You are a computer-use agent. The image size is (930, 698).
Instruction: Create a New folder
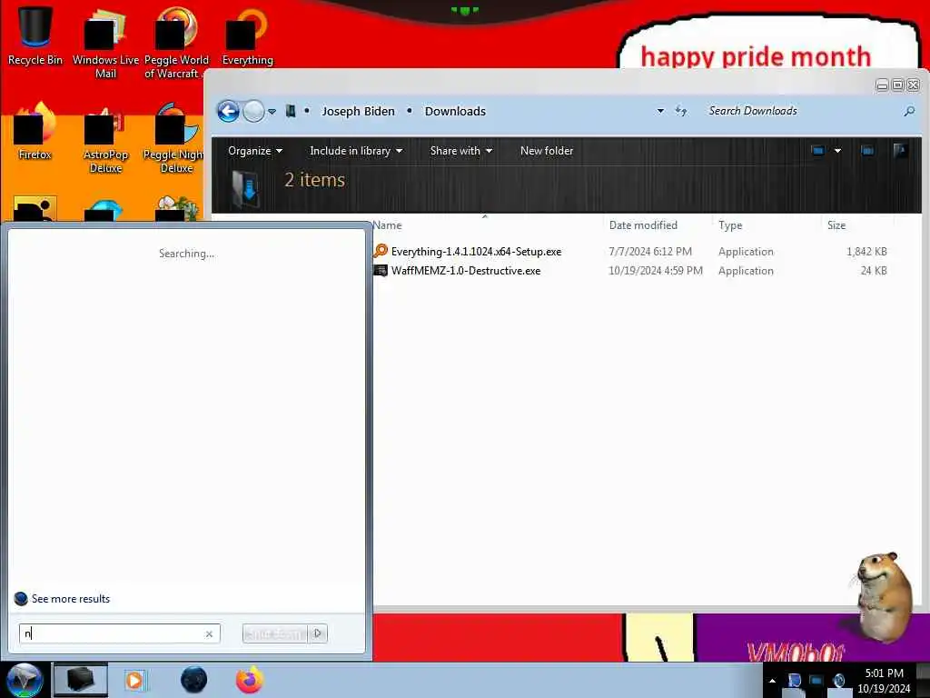(x=546, y=151)
